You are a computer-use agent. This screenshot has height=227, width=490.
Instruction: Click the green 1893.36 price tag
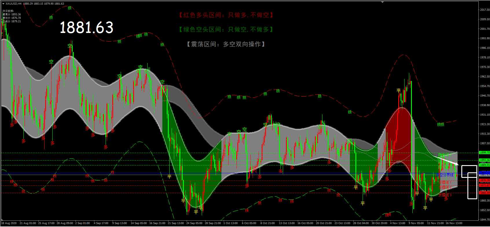coord(485,160)
